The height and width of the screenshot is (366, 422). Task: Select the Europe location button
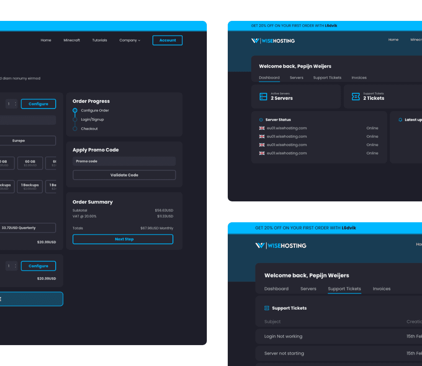pyautogui.click(x=28, y=141)
